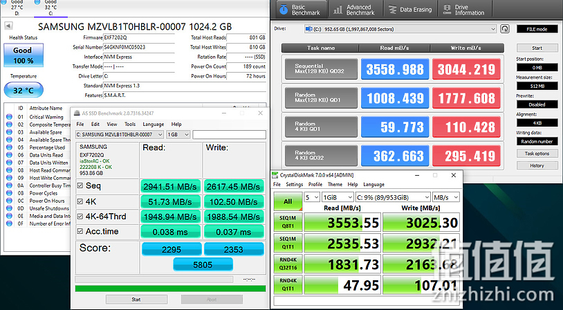Click status dot for Critical Warning row
This screenshot has height=310, width=563.
[9, 117]
